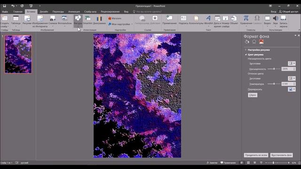Viewport: 301px width, 169px height.
Task: Open Колонтитулы header and footer
Action: (x=196, y=20)
